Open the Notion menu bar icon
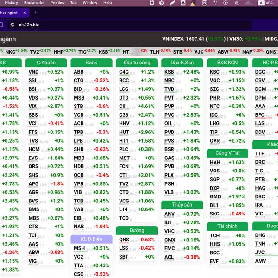Viewport: 278px width, 278px height. 204,3
